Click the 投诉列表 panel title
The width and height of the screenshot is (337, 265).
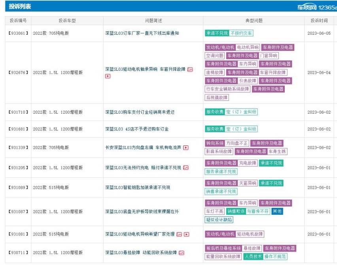click(20, 6)
